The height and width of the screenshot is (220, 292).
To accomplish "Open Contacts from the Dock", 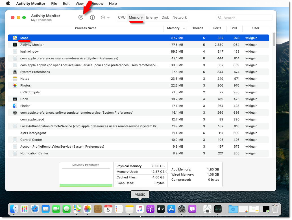I will click(98, 209).
